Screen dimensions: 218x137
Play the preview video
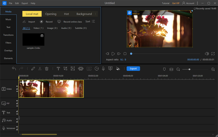coord(113,54)
